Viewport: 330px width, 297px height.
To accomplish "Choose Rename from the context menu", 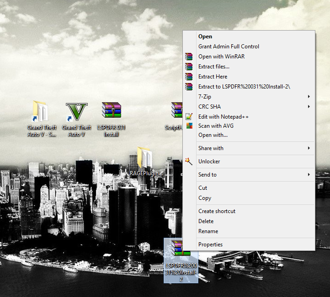I will coord(249,231).
